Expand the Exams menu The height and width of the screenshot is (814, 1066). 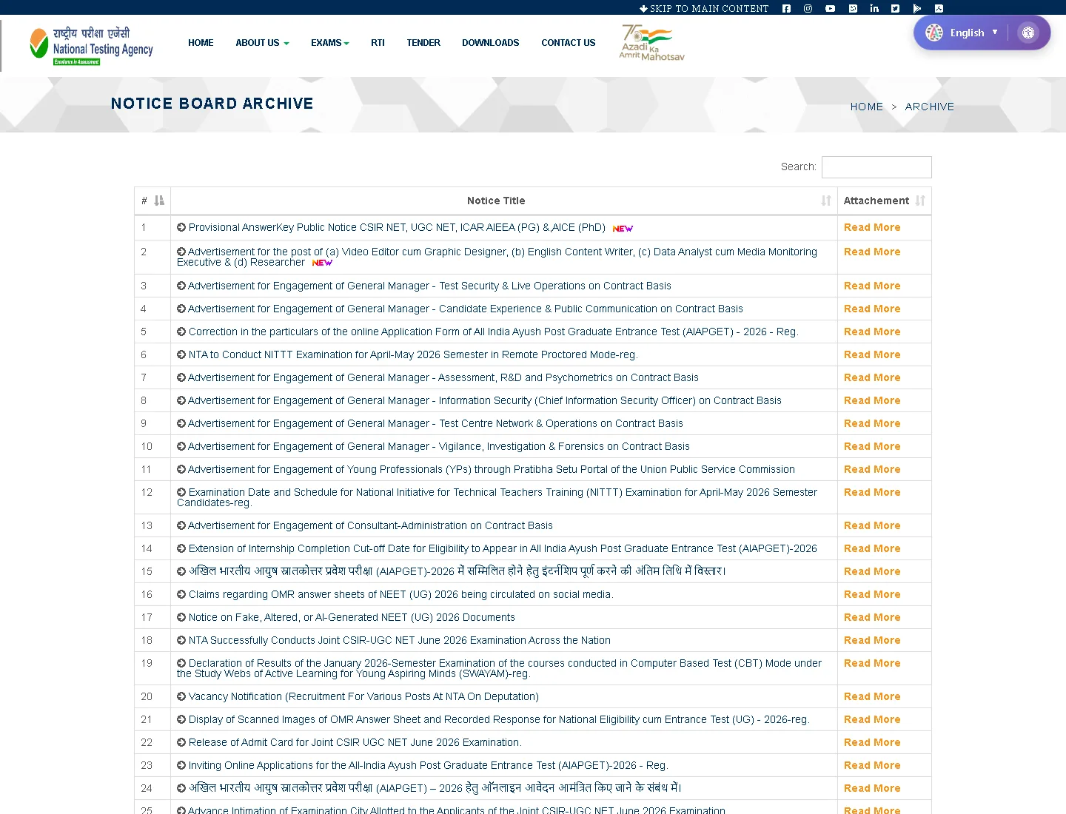(329, 43)
